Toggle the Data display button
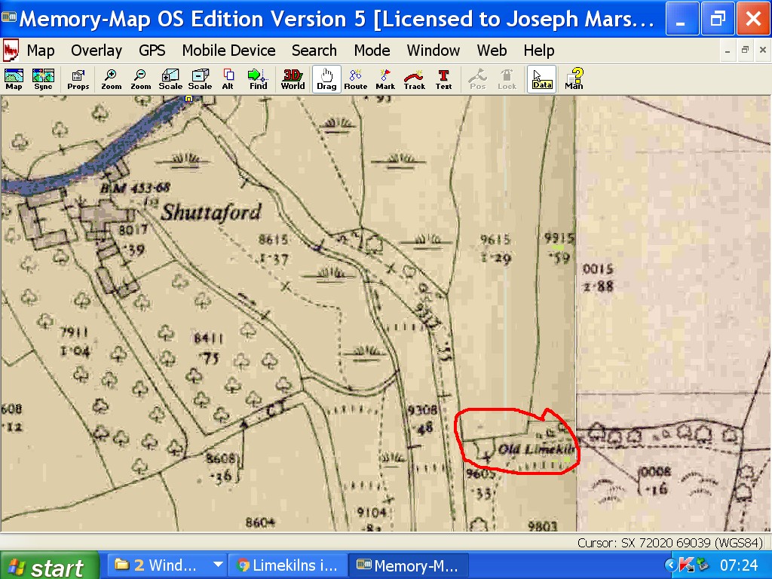Viewport: 772px width, 579px height. tap(541, 79)
